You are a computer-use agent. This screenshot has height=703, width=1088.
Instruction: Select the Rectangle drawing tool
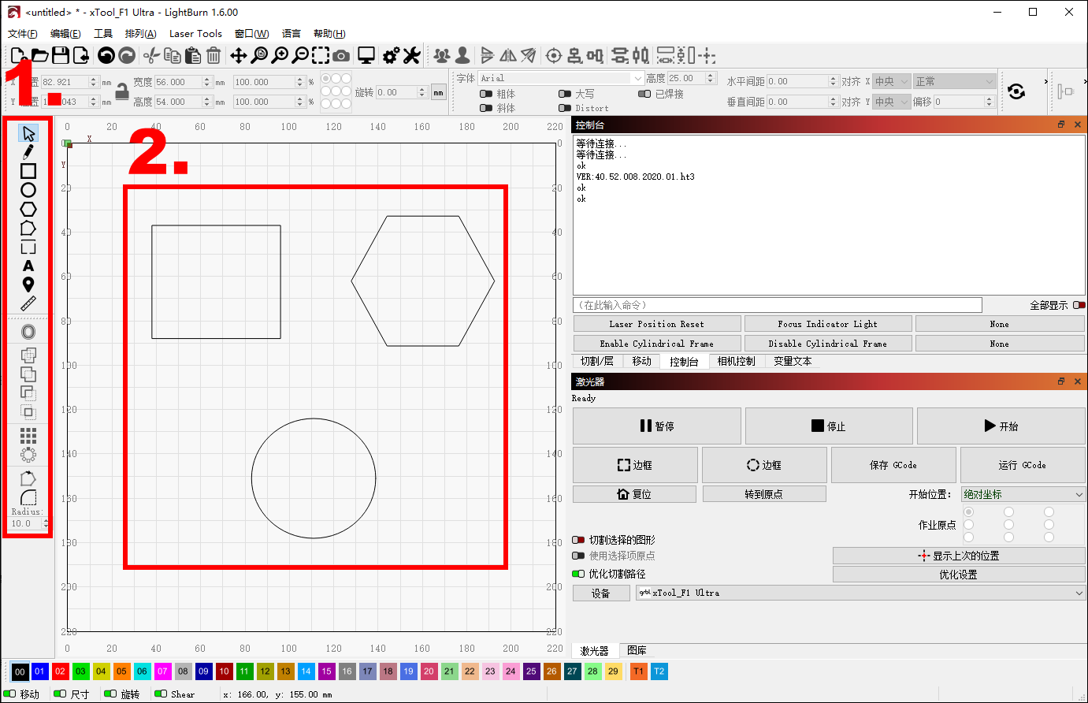[28, 171]
